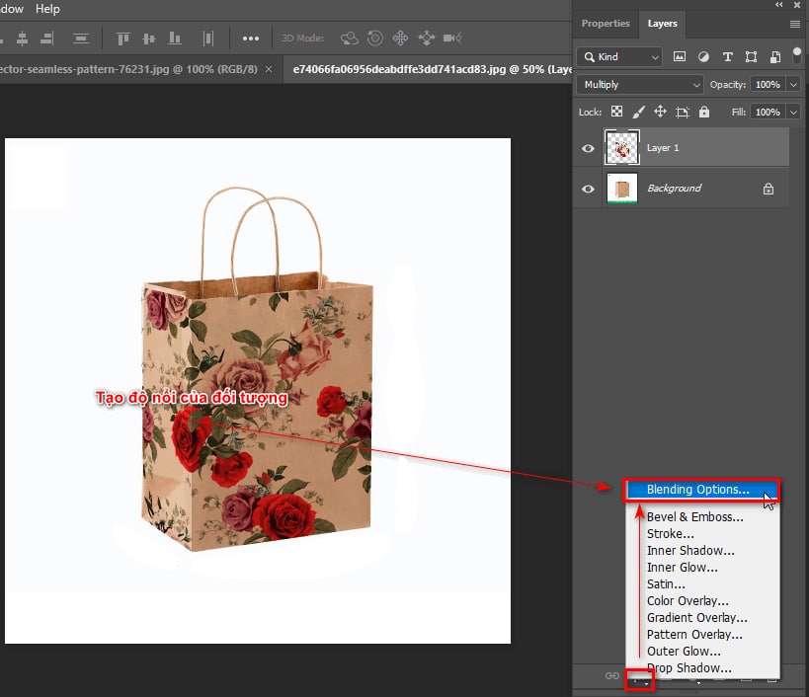The width and height of the screenshot is (809, 697).
Task: Click the Background layer thumbnail
Action: pyautogui.click(x=622, y=188)
